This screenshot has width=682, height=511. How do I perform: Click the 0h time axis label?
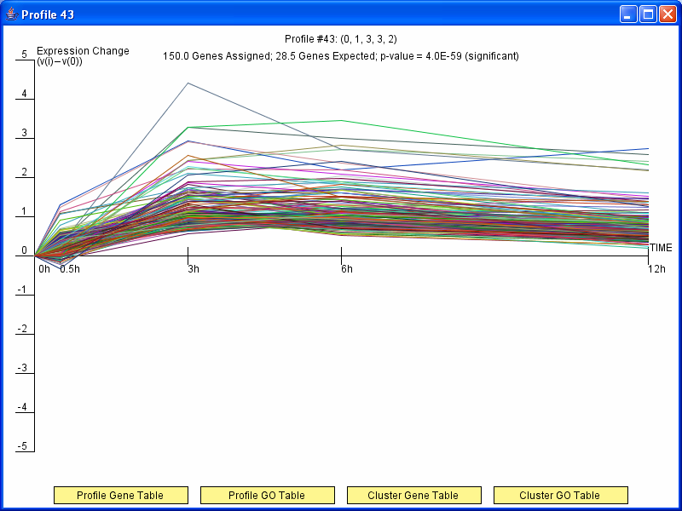44,269
